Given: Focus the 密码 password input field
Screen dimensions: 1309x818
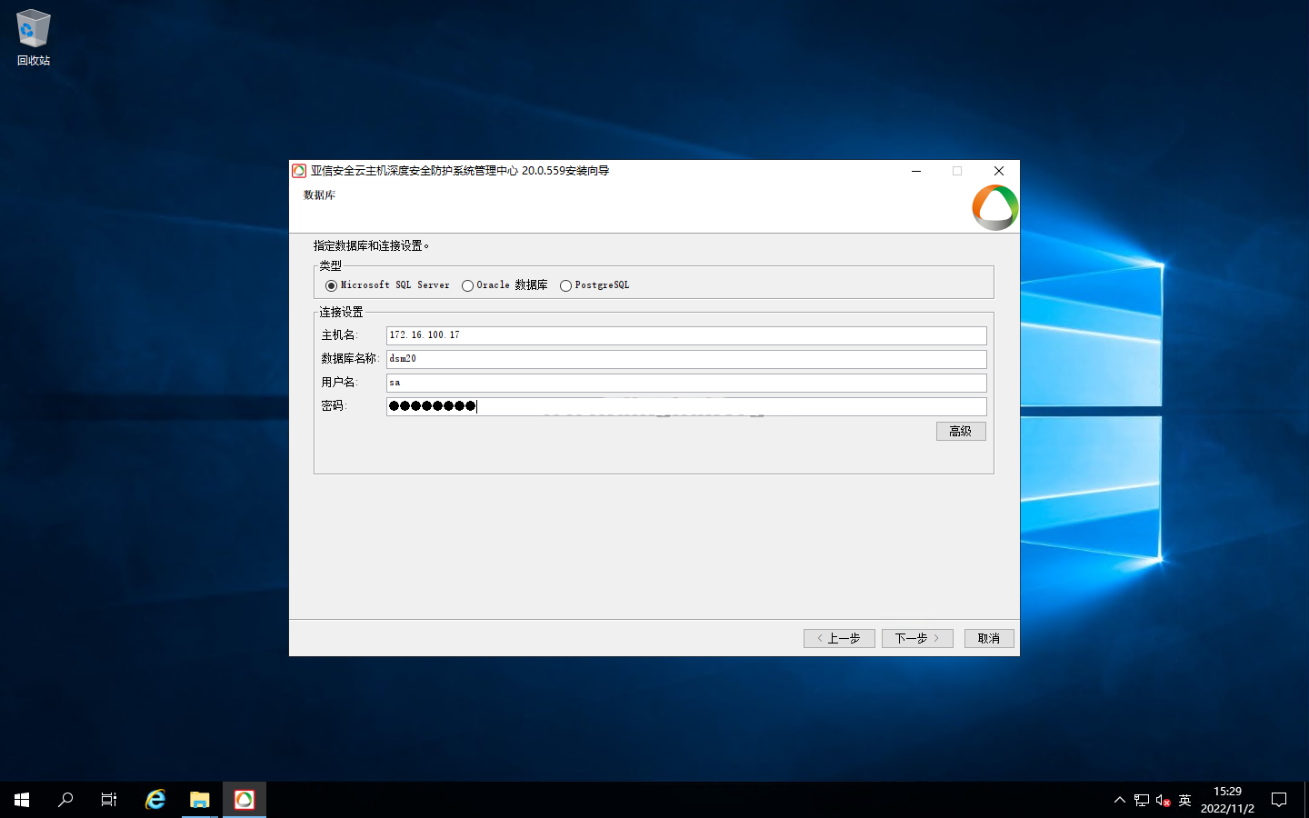Looking at the screenshot, I should [x=686, y=406].
